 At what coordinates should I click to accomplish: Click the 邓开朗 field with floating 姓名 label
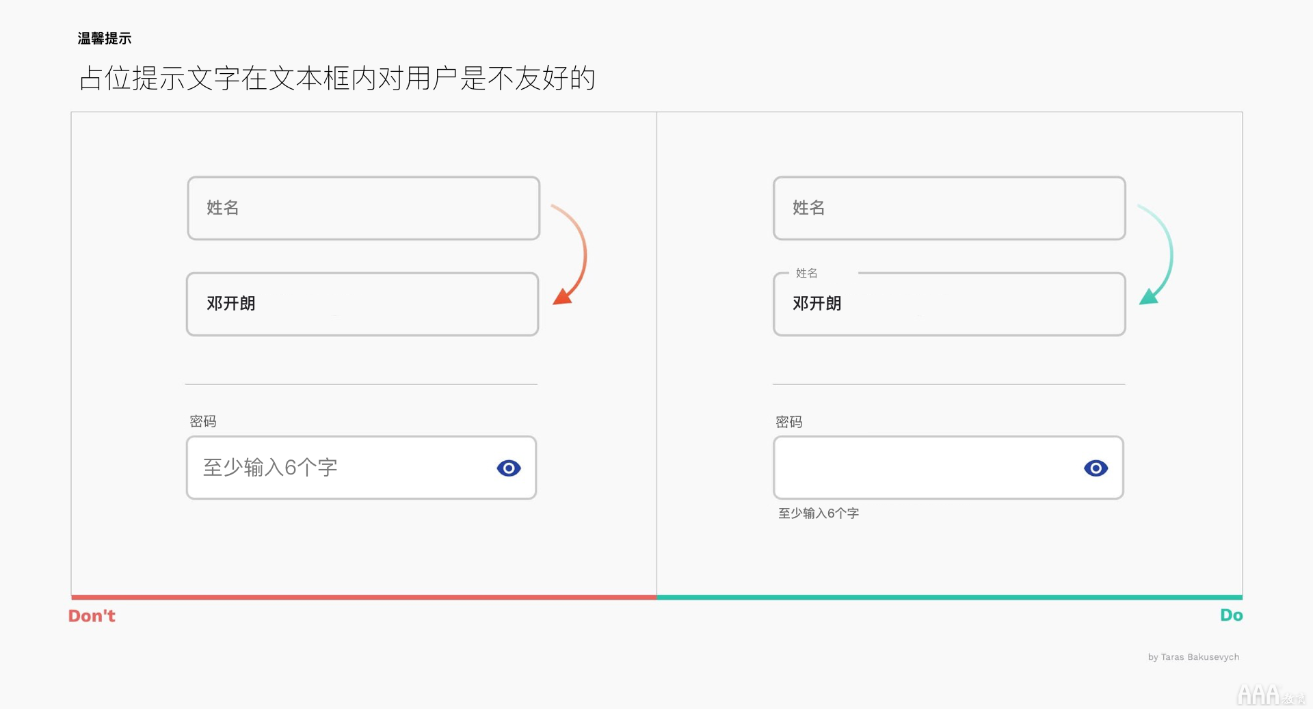pos(949,304)
